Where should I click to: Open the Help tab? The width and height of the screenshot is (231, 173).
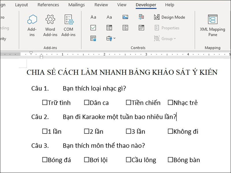169,5
